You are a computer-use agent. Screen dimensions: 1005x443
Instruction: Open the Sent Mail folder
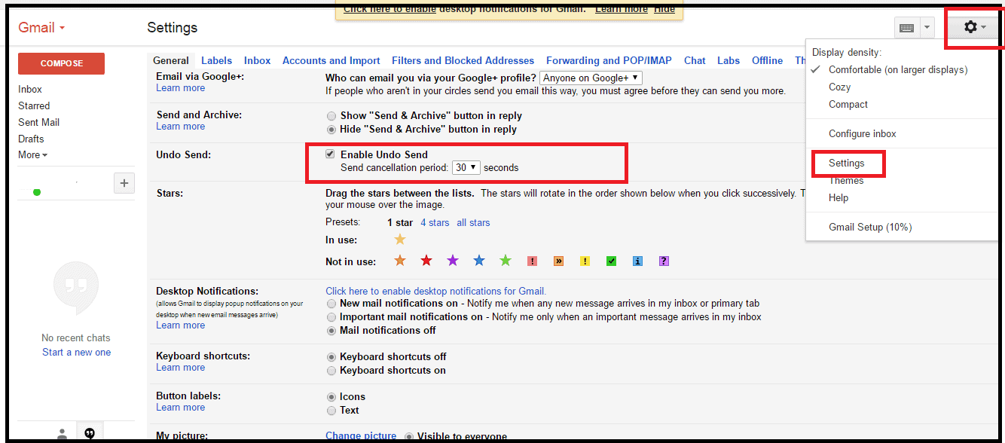pos(38,122)
